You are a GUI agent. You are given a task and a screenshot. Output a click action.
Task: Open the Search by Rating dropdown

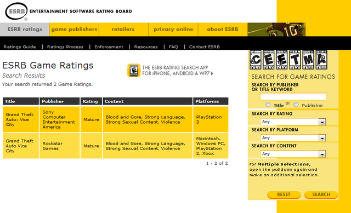point(293,122)
